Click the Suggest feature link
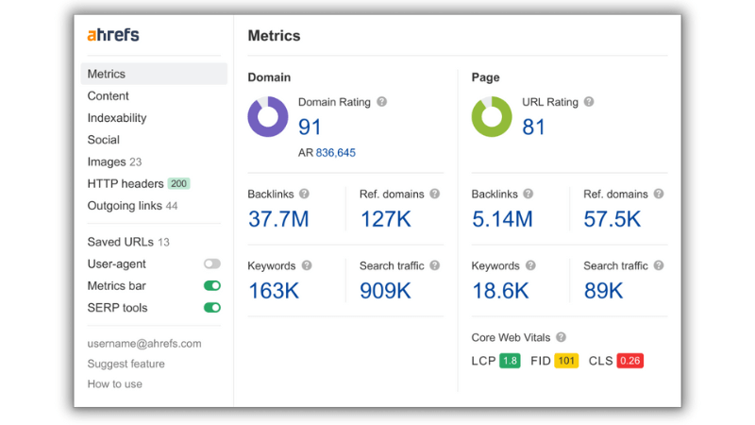 [x=126, y=364]
